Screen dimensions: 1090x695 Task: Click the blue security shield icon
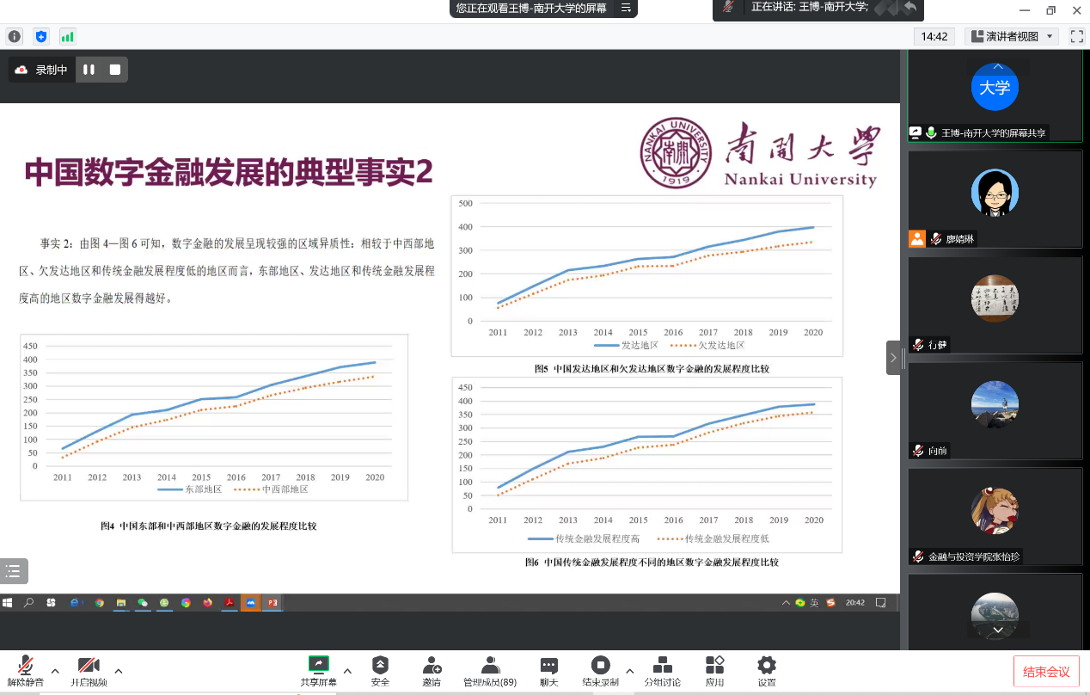[40, 36]
